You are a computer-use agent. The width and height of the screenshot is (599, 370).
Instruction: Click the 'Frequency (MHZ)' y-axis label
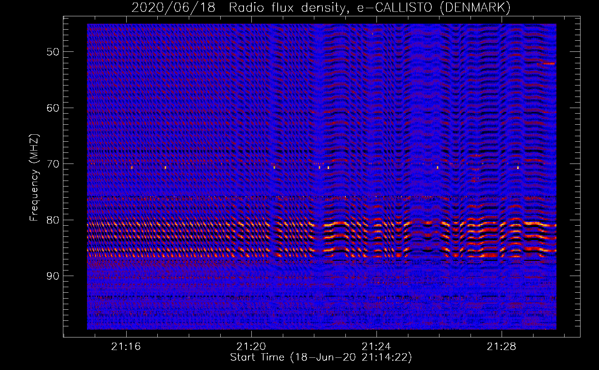(x=34, y=178)
